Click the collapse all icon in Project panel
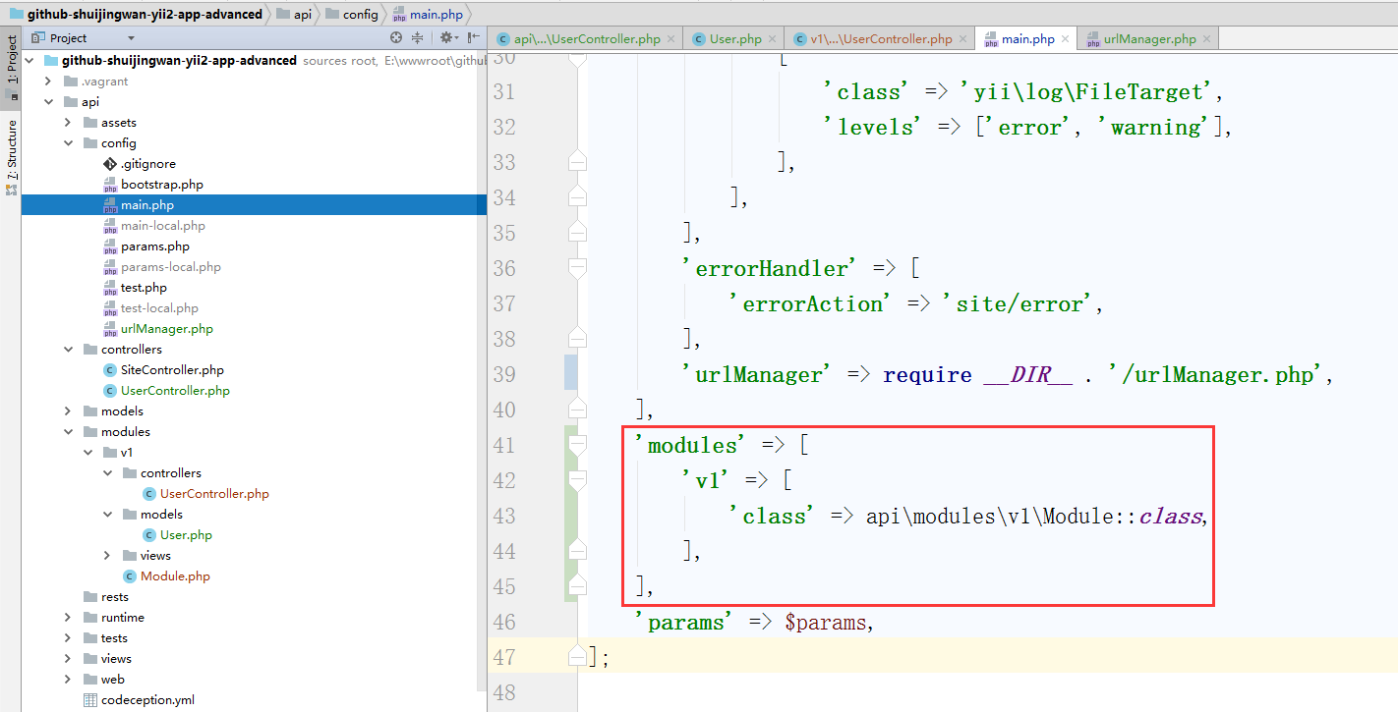 417,37
